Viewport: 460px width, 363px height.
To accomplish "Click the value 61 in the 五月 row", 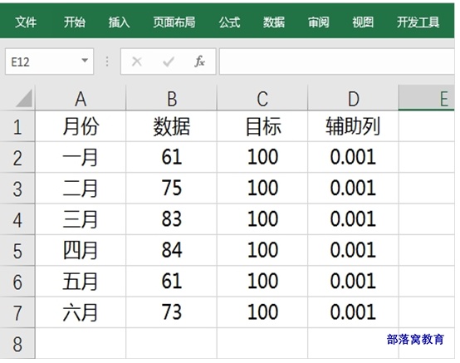I will coord(172,282).
